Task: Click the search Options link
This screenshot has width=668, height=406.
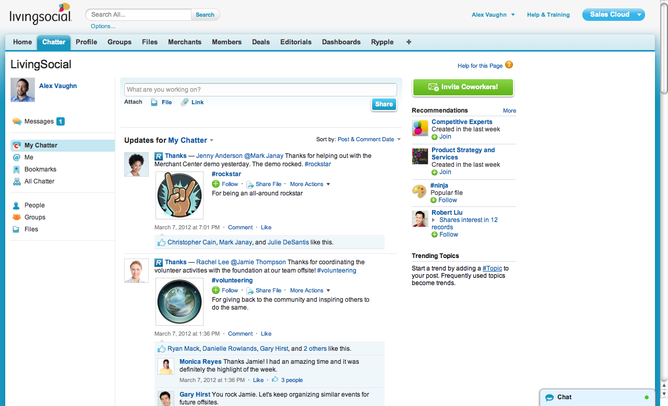Action: [x=103, y=26]
